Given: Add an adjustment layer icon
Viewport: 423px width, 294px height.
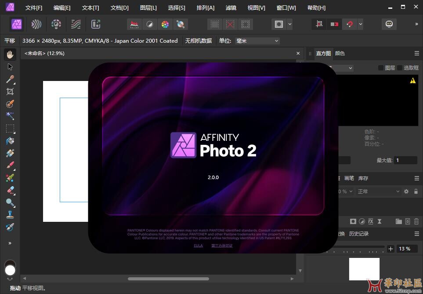Looking at the screenshot, I should point(362,221).
